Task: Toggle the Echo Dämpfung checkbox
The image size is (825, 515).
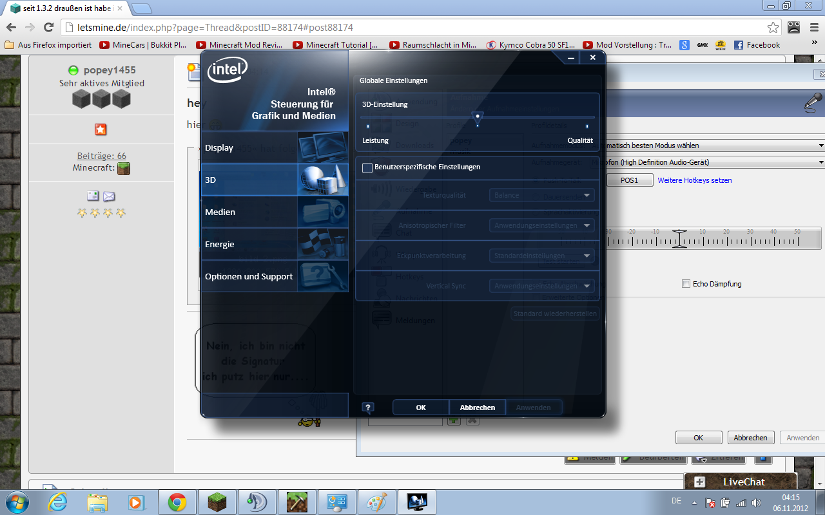Action: [686, 284]
